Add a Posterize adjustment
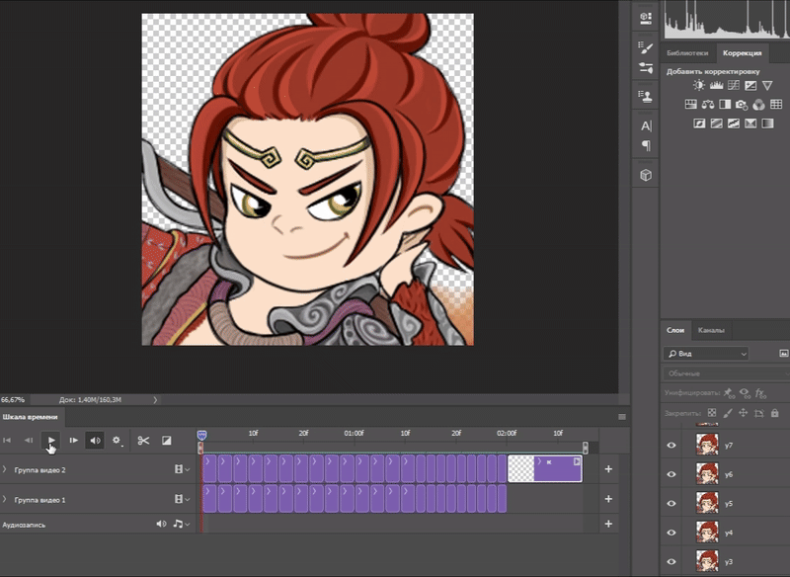Screen dimensions: 790x577 pos(717,123)
